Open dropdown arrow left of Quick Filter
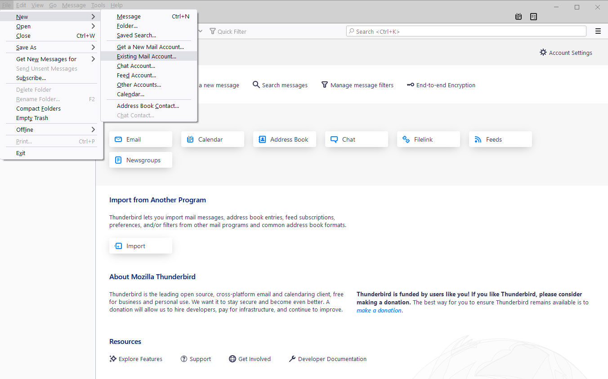Image resolution: width=608 pixels, height=379 pixels. (200, 31)
